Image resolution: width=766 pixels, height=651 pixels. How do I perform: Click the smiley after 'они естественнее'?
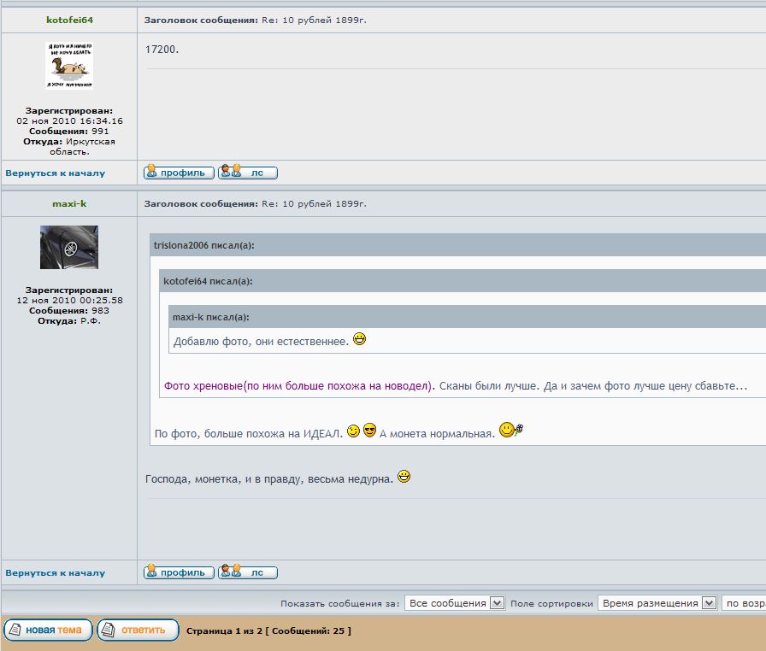click(360, 340)
